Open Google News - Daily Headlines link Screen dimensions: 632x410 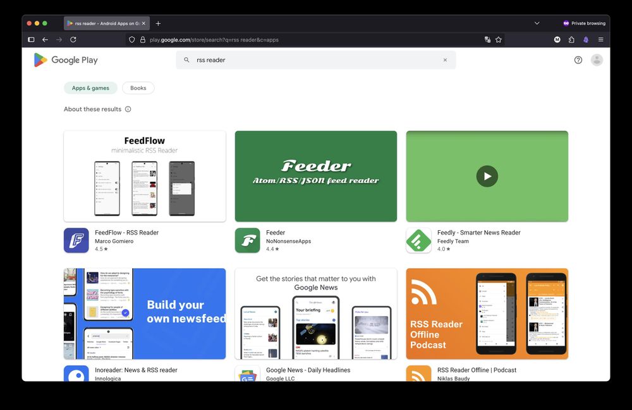coord(308,370)
